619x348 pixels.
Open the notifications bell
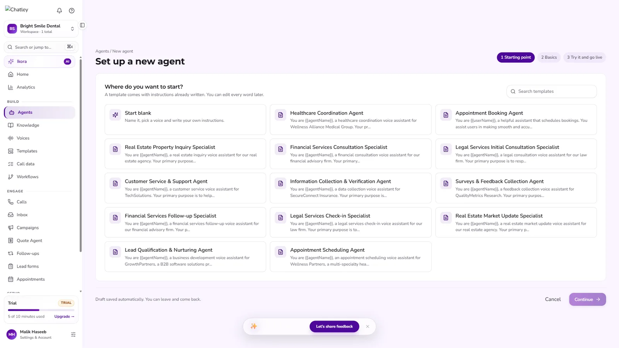(x=59, y=11)
